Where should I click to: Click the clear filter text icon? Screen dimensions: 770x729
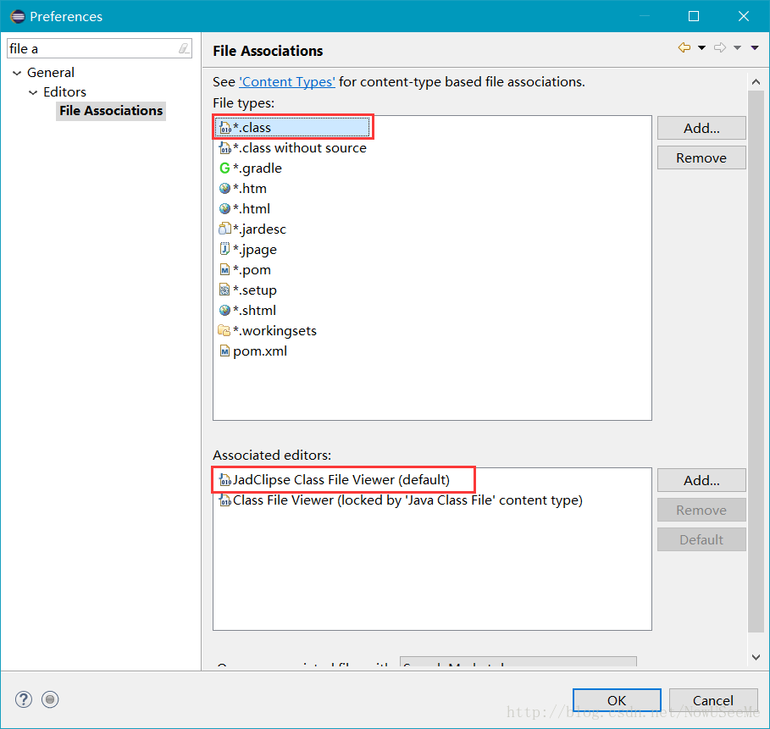click(184, 48)
